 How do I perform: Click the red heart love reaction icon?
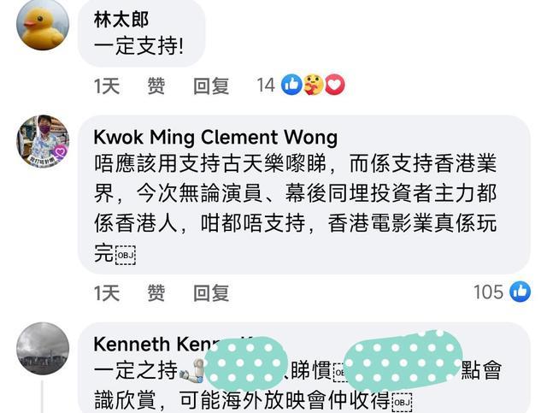[x=334, y=85]
